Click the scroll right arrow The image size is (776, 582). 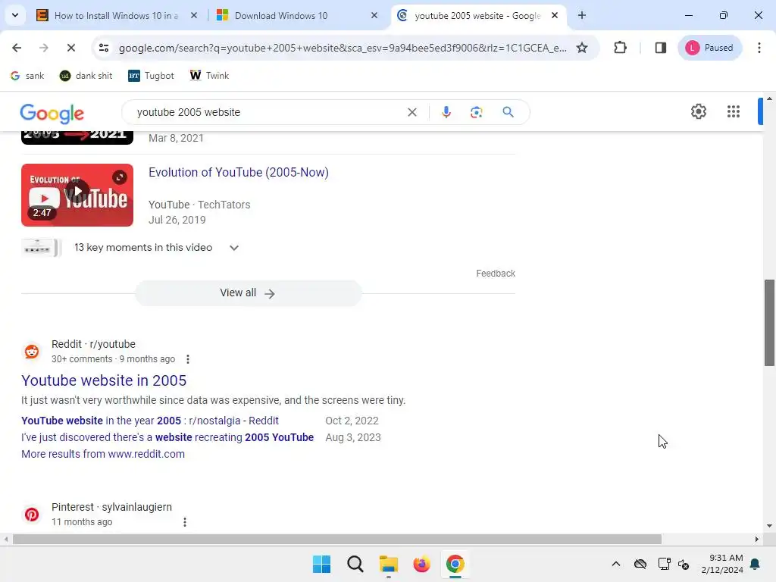(x=757, y=539)
